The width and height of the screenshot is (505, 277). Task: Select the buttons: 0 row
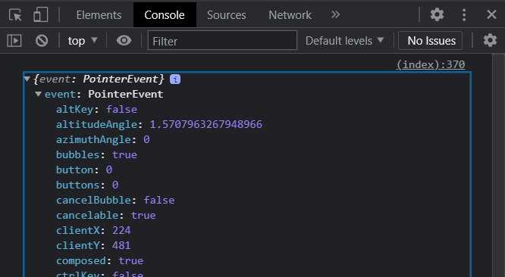pyautogui.click(x=87, y=185)
